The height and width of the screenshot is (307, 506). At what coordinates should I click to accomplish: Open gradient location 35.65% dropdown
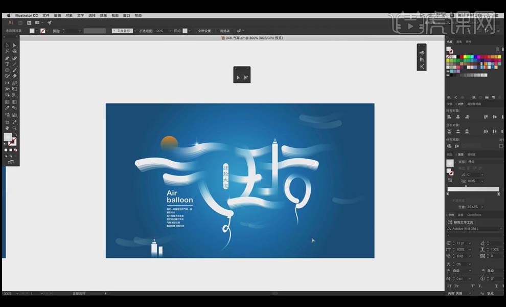click(482, 207)
